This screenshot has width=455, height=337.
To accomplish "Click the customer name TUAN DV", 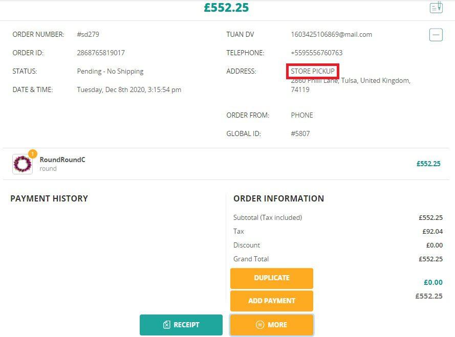I will (240, 34).
